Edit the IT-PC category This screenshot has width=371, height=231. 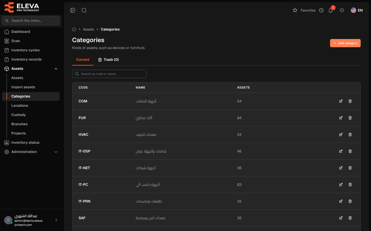tap(341, 185)
